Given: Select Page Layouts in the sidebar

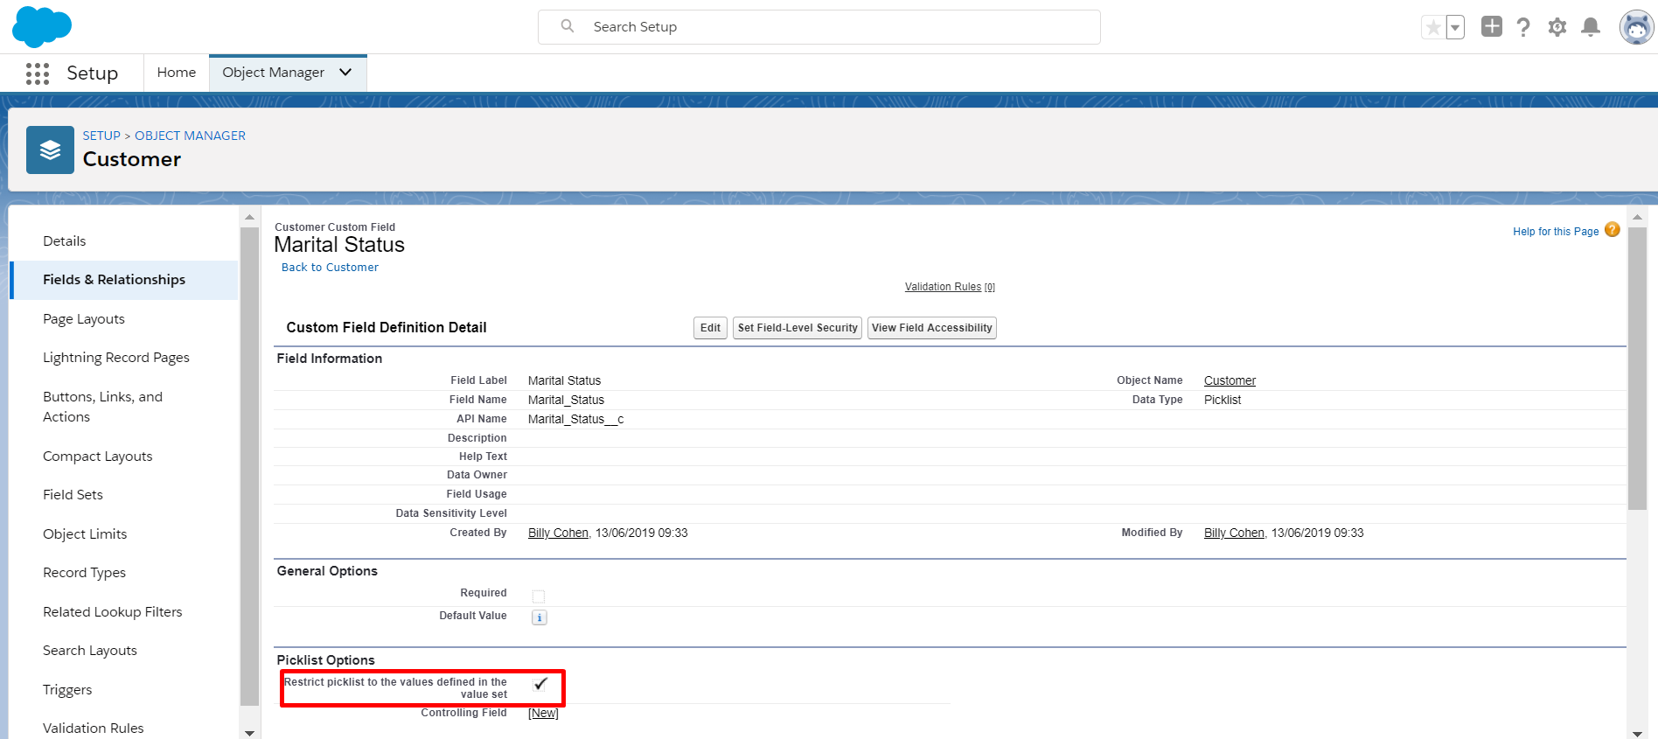Looking at the screenshot, I should point(84,319).
